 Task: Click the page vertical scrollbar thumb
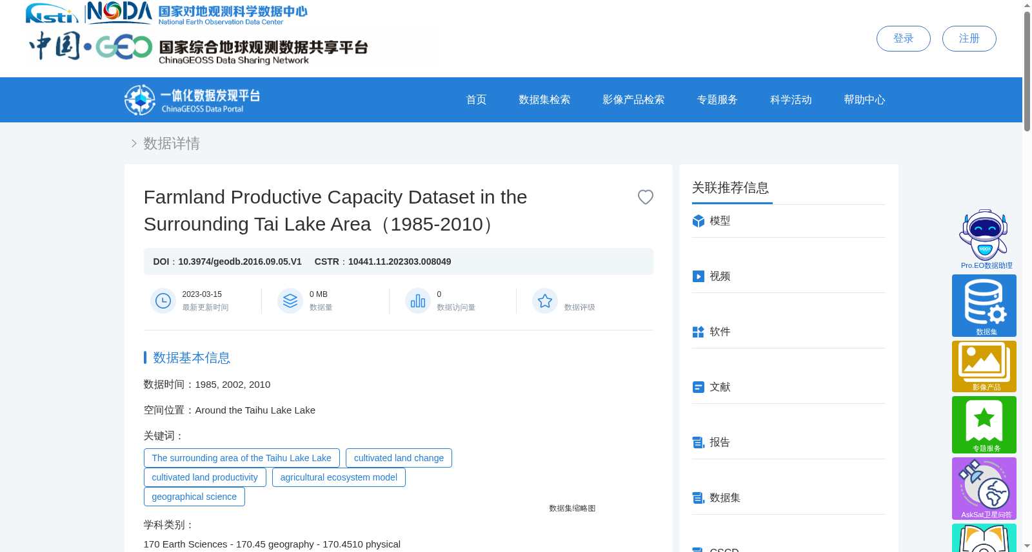point(1027,71)
